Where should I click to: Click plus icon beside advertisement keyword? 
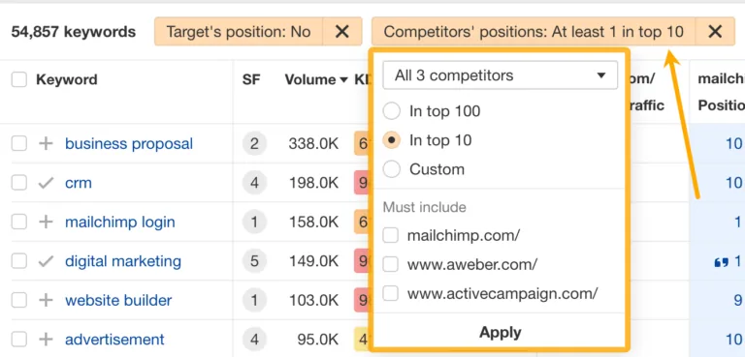click(x=46, y=339)
